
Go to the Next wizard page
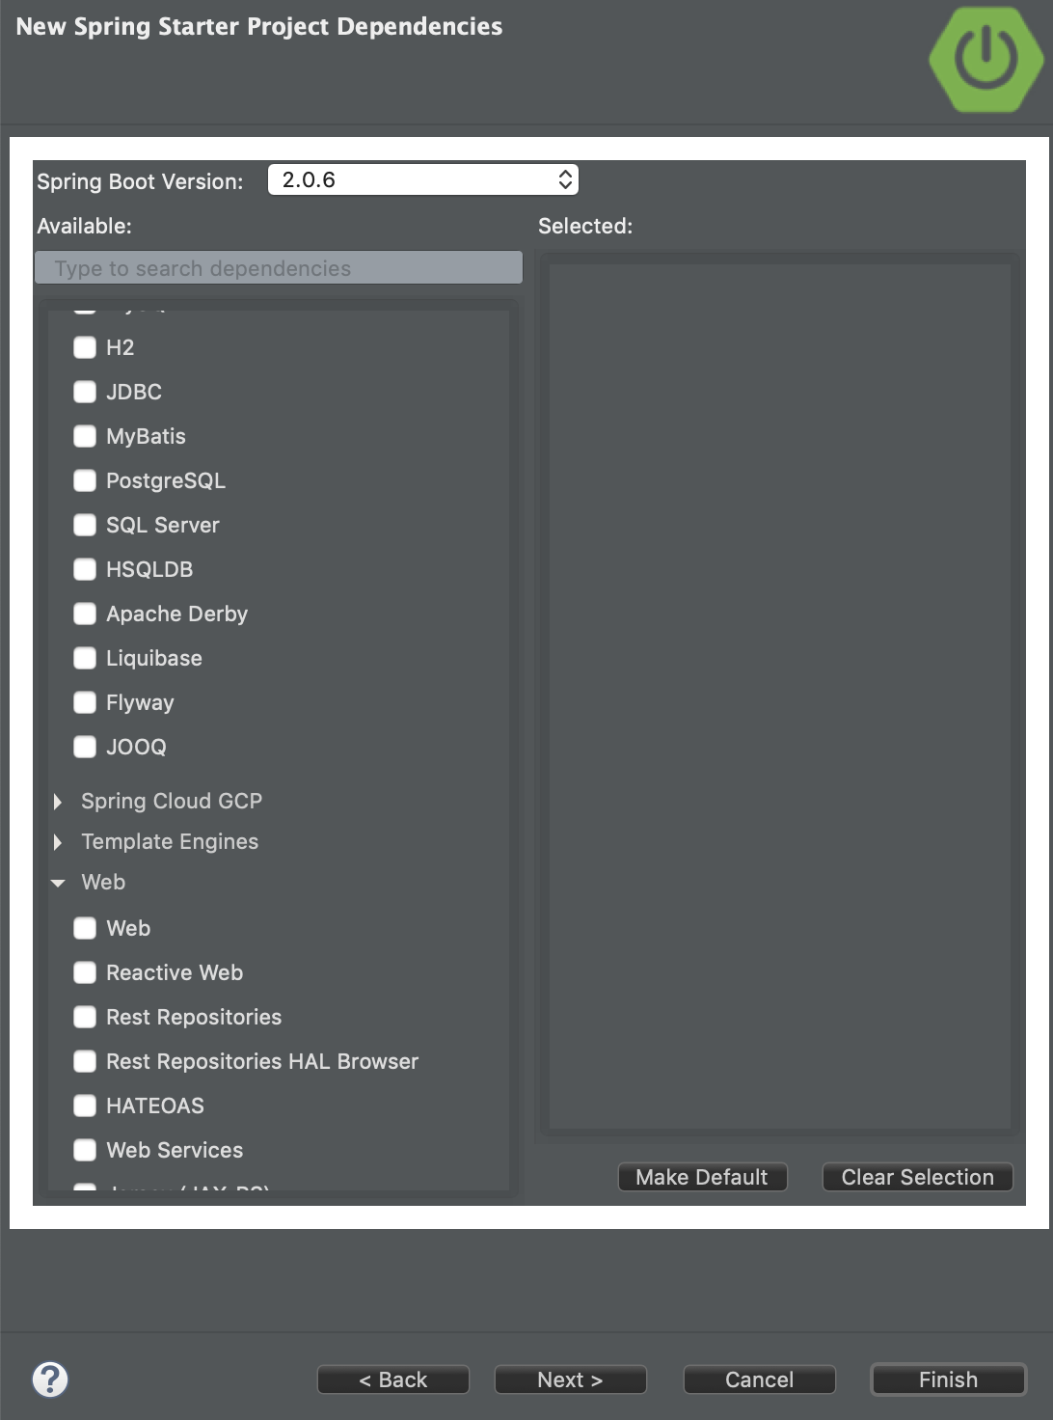click(570, 1379)
